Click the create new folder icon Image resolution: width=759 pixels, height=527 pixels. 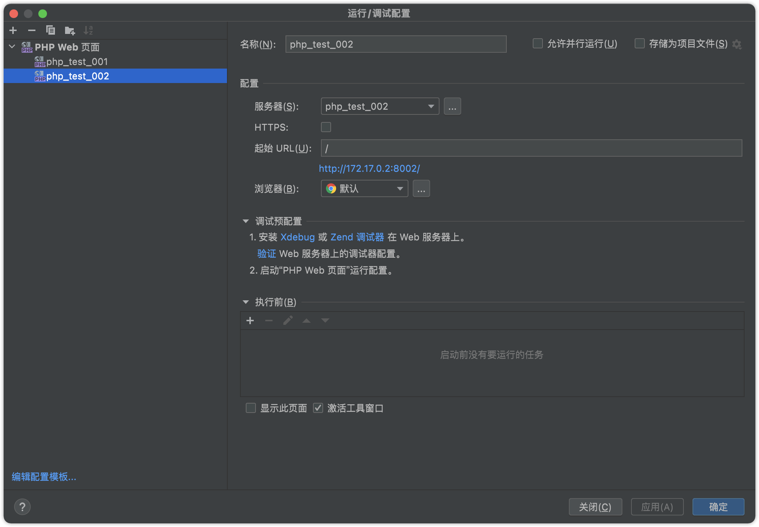tap(70, 31)
